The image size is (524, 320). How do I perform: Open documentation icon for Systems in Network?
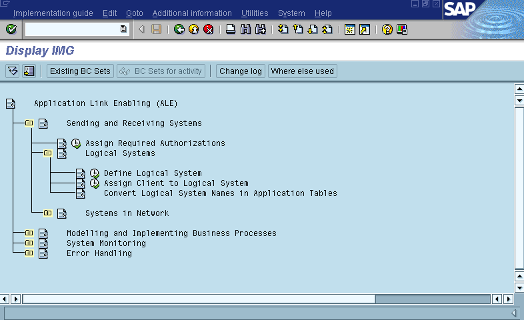coord(62,213)
